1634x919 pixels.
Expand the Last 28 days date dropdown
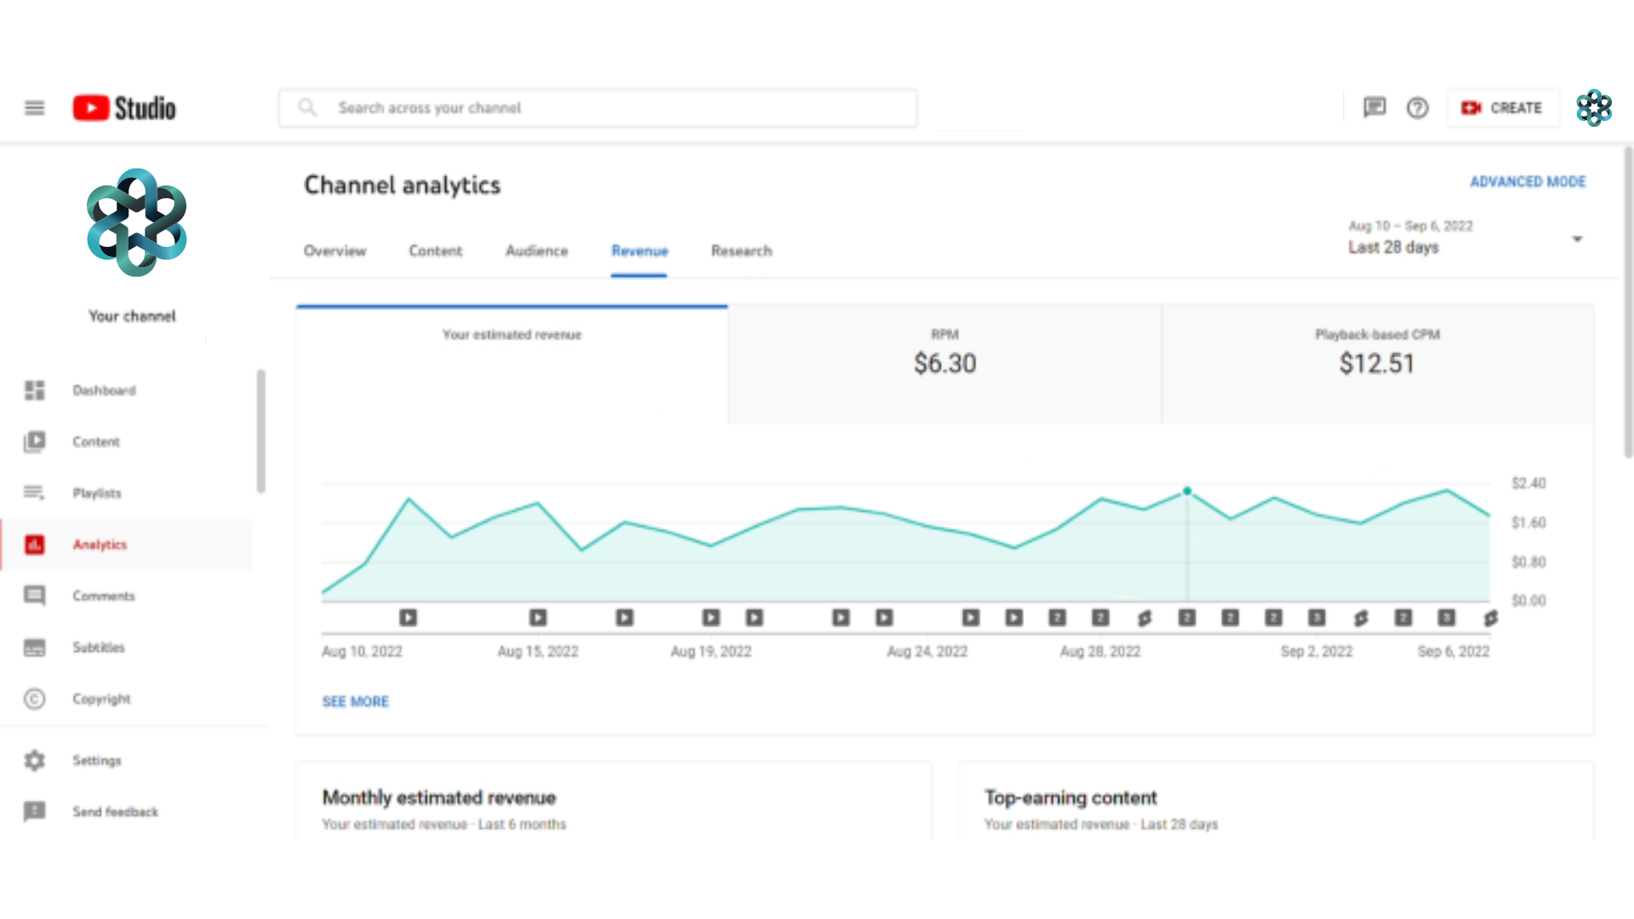(x=1464, y=238)
